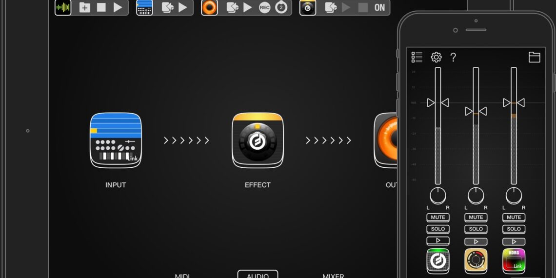The image size is (556, 278).
Task: Open the list view icon on phone mixer
Action: pyautogui.click(x=417, y=58)
